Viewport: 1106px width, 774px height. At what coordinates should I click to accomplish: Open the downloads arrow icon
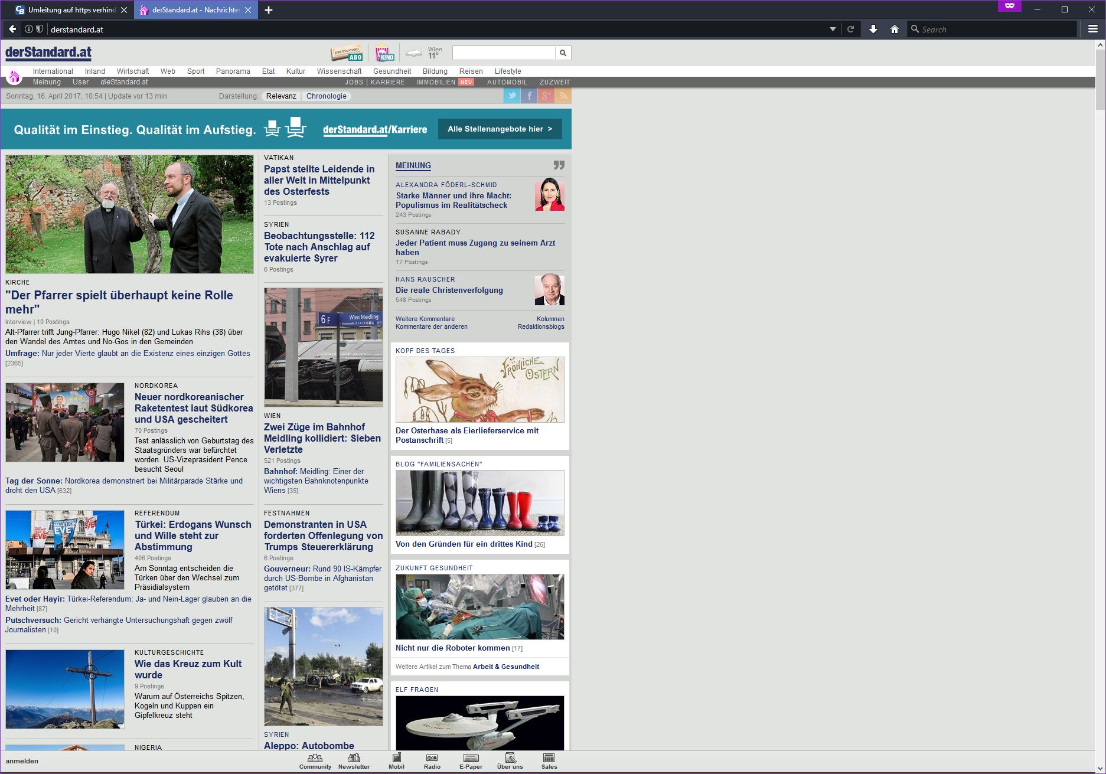873,29
